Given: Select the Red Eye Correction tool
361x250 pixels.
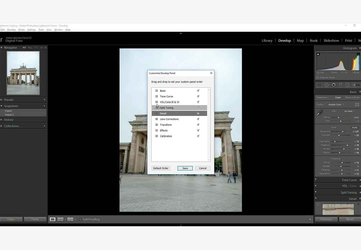Looking at the screenshot, I should click(x=334, y=85).
